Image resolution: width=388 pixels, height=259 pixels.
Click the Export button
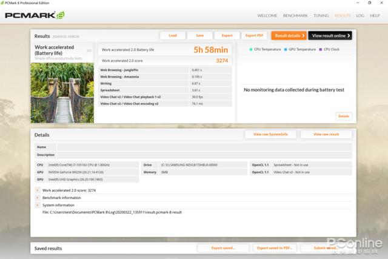pos(227,36)
